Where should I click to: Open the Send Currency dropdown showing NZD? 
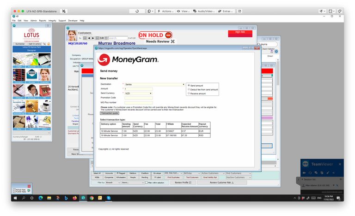tap(138, 93)
